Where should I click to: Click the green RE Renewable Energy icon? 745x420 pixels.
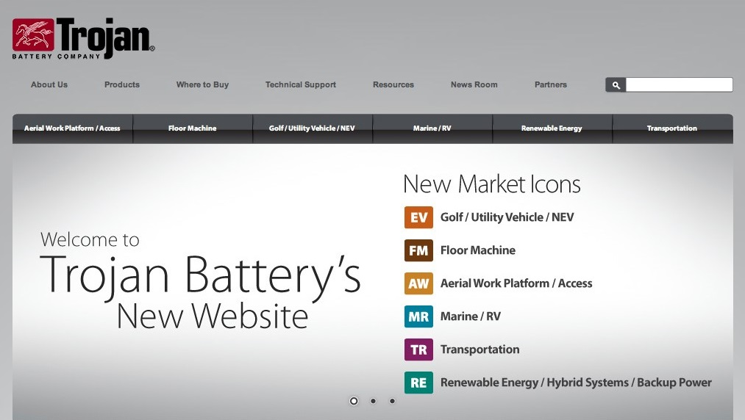(418, 383)
